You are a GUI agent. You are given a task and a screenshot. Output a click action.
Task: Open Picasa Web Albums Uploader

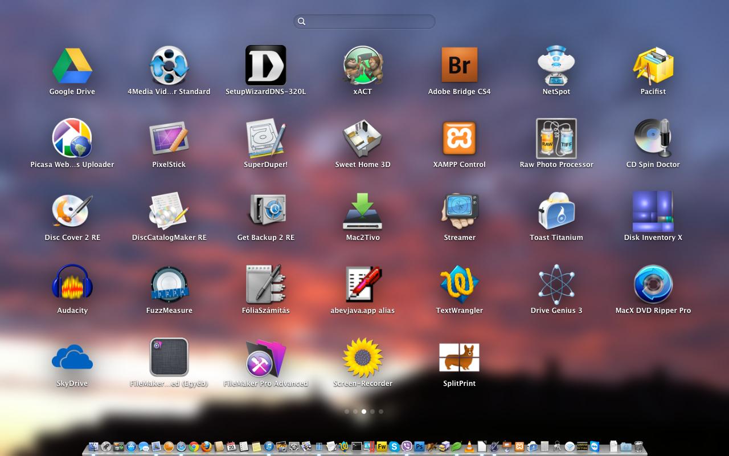[x=72, y=139]
